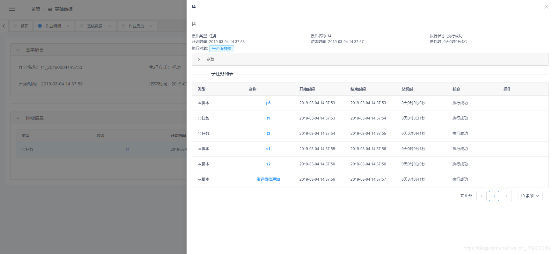Click 执行方式: 手动 text
Screen dimensions: 553x254
165,67
